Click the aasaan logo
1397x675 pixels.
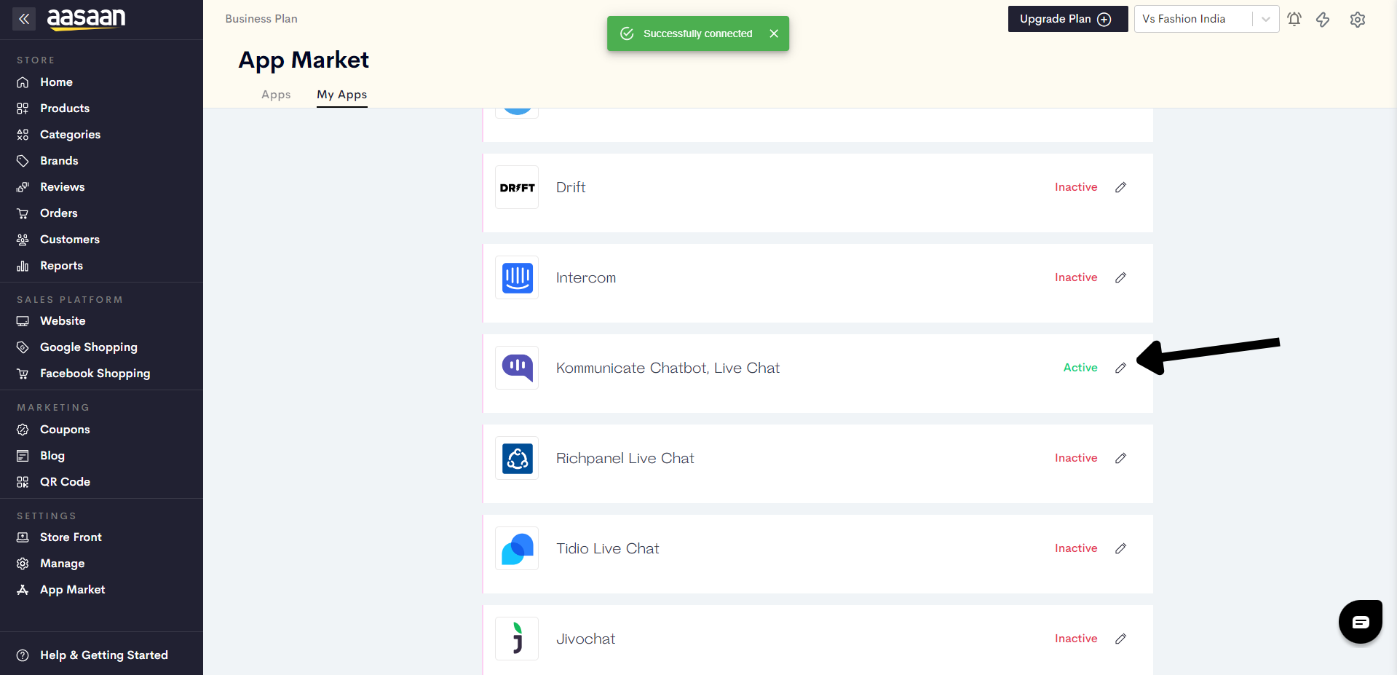click(86, 19)
